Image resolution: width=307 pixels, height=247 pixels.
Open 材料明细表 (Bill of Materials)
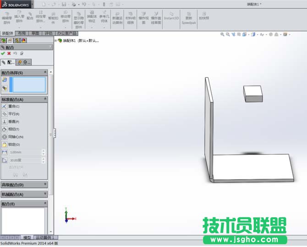[x=131, y=18]
